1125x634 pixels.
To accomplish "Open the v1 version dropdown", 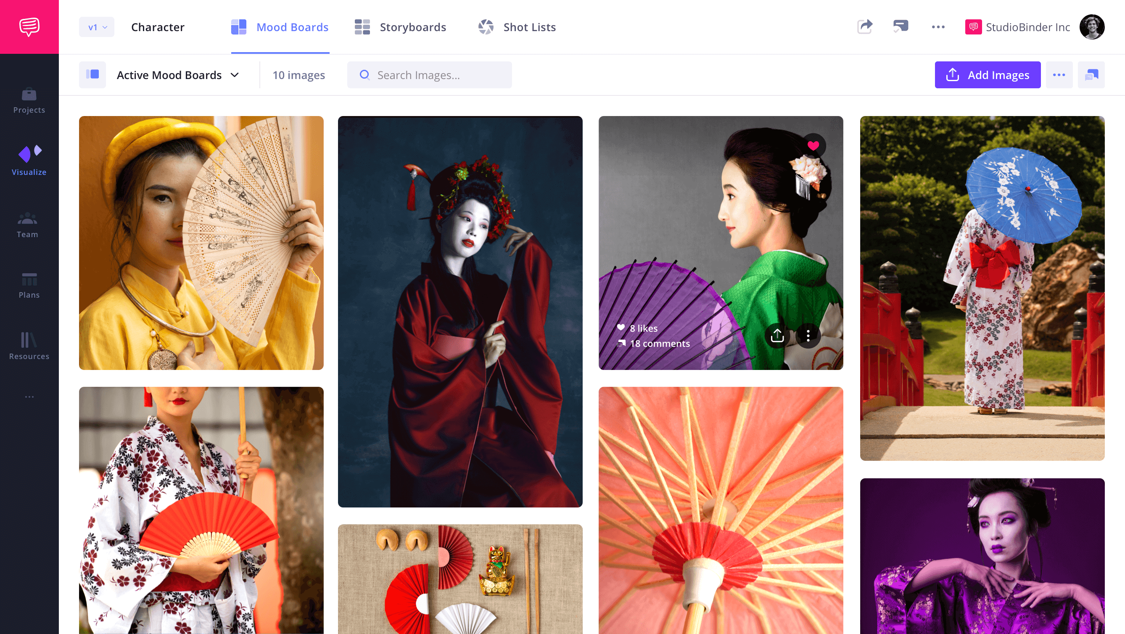I will [x=97, y=27].
